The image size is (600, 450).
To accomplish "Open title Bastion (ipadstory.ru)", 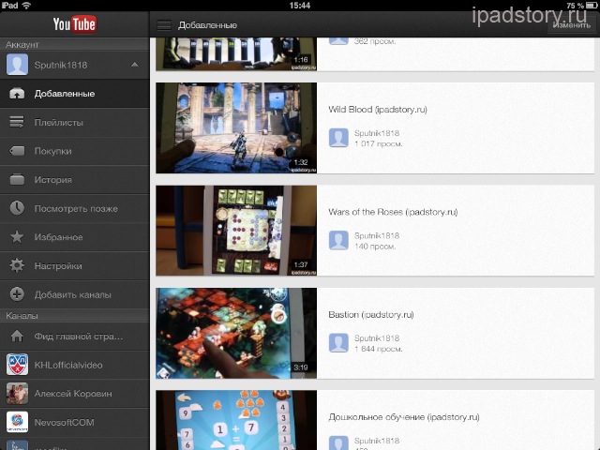I will [x=371, y=315].
